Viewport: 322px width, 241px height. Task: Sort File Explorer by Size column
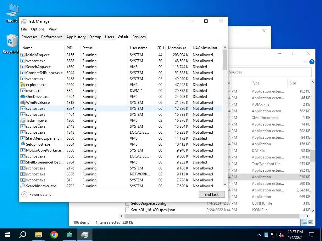coord(299,83)
